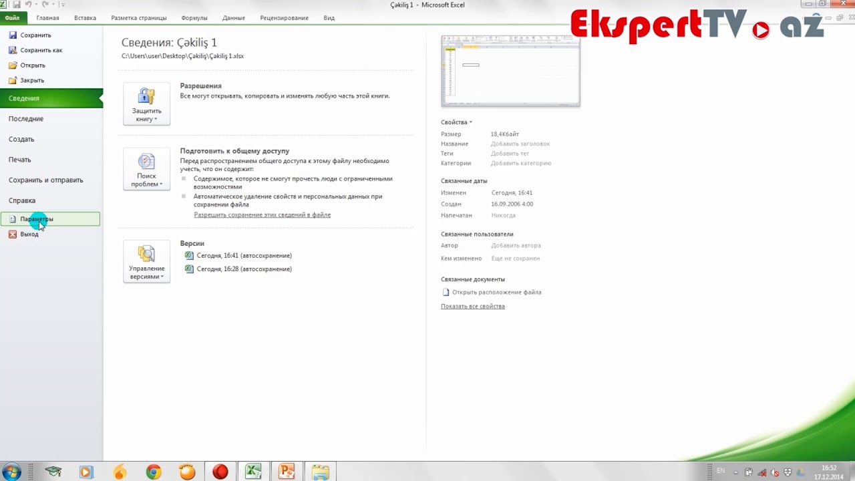Open the 16:41 autosave version
Image resolution: width=855 pixels, height=481 pixels.
click(238, 256)
